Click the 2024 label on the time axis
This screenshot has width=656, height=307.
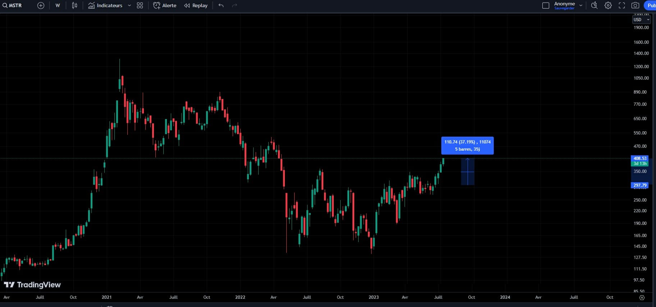(505, 297)
